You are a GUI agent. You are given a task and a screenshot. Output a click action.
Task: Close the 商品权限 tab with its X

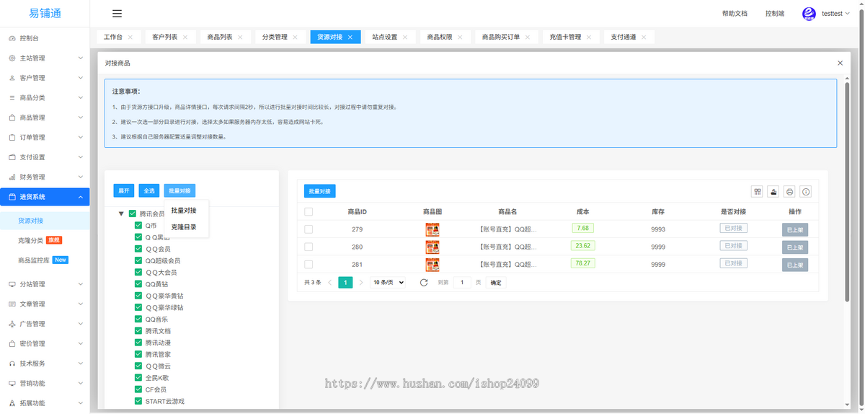click(x=459, y=37)
